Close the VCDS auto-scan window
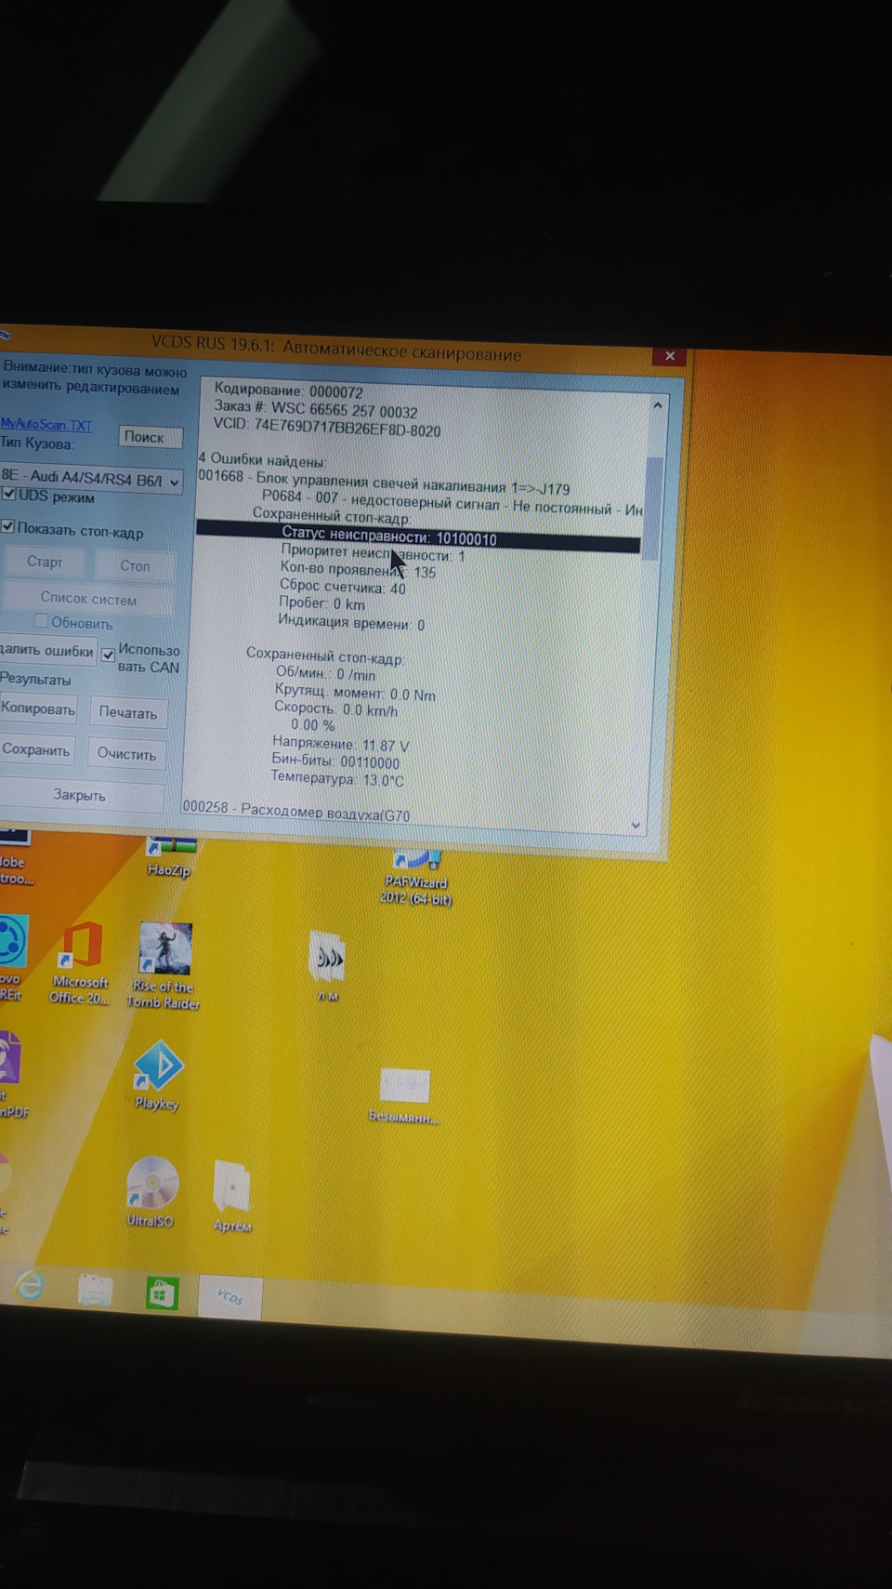The width and height of the screenshot is (892, 1589). click(x=669, y=356)
